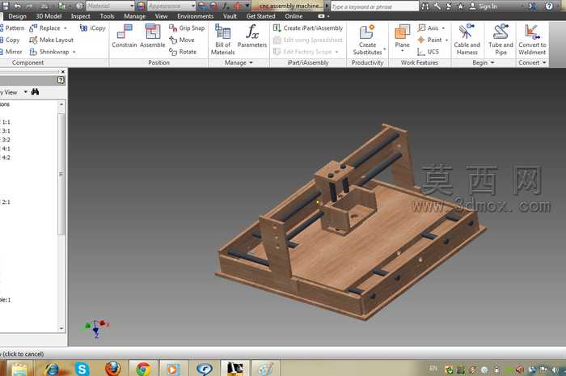The image size is (566, 376).
Task: Click the Assemble tool icon
Action: click(x=153, y=32)
